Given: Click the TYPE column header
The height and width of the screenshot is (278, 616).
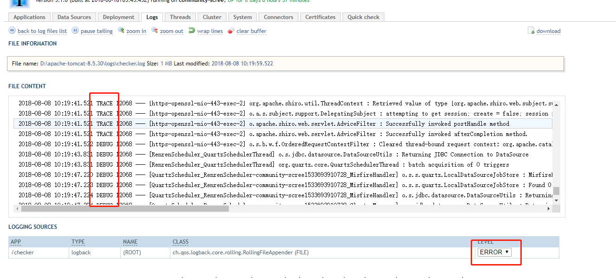Looking at the screenshot, I should pos(78,242).
